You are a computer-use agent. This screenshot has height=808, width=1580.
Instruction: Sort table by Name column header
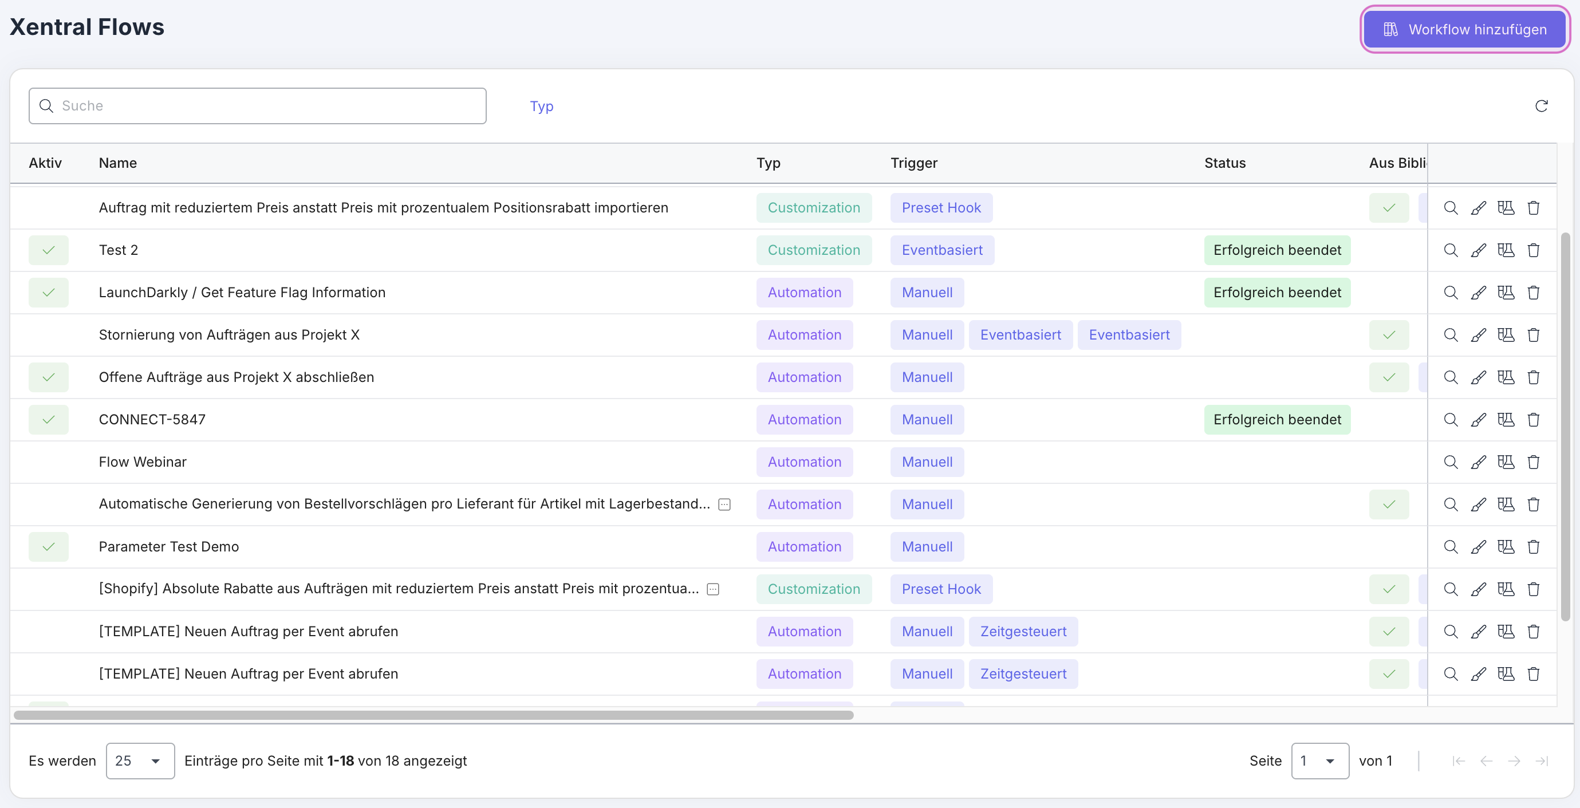[118, 163]
